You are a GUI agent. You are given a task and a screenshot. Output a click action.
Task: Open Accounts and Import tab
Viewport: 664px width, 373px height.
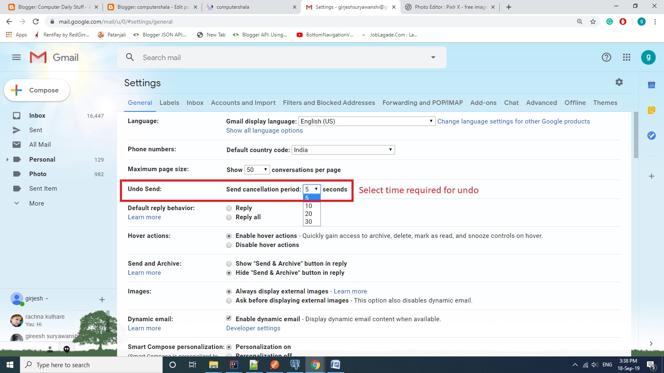point(243,103)
